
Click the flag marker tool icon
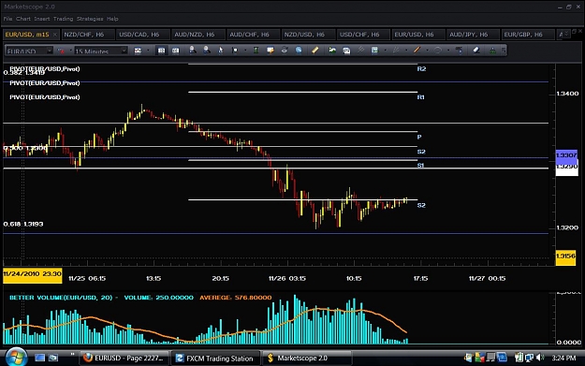[235, 51]
